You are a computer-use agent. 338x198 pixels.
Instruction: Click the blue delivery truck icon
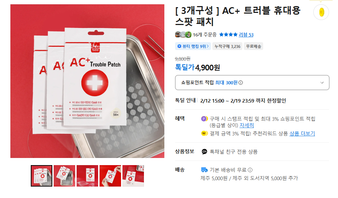204,170
